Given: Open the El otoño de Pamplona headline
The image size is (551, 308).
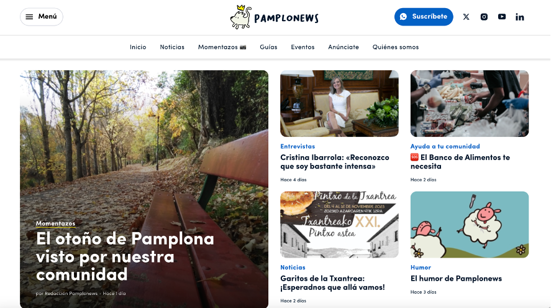Looking at the screenshot, I should click(125, 256).
